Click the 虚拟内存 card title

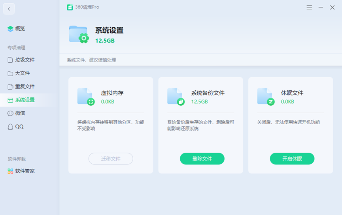coord(112,93)
